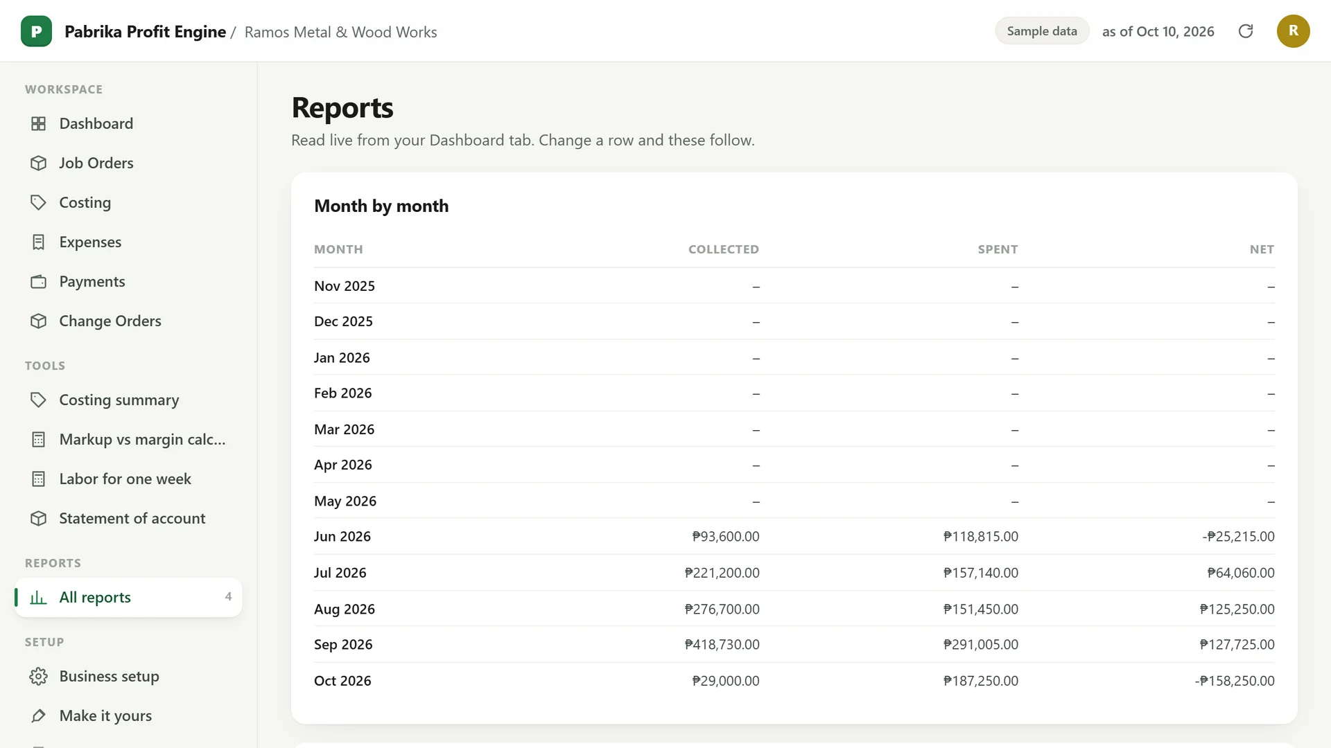Click Aug 2026 spent ₱151,450.00

(x=980, y=609)
